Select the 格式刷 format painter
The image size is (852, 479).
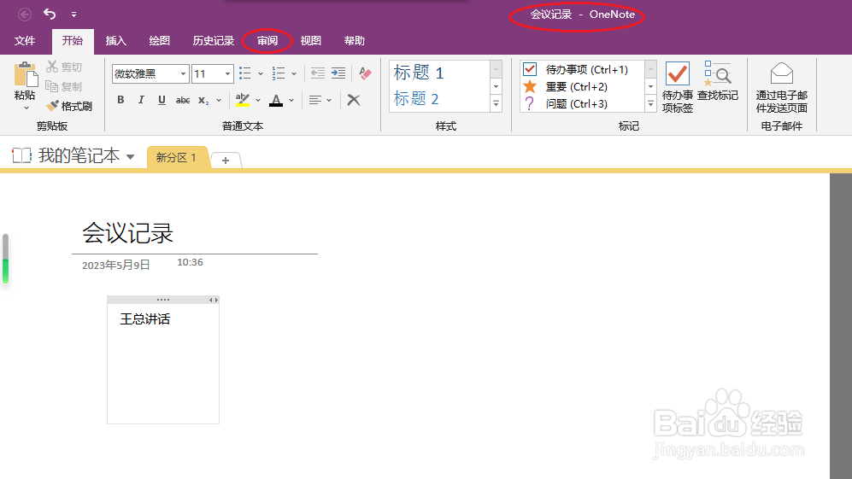point(69,106)
